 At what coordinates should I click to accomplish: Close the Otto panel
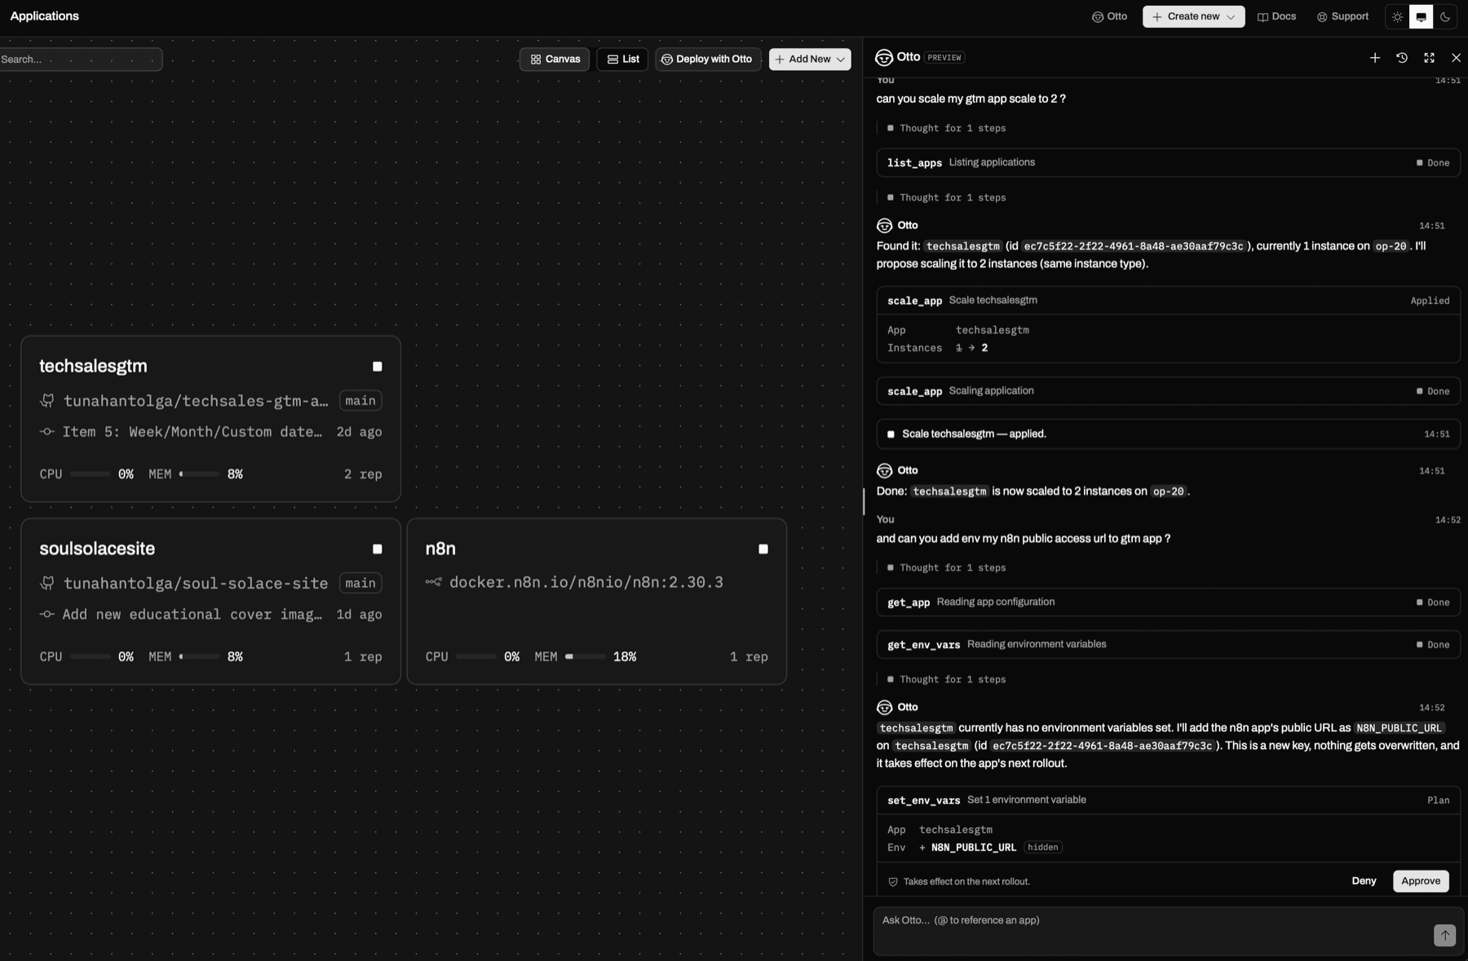point(1456,58)
